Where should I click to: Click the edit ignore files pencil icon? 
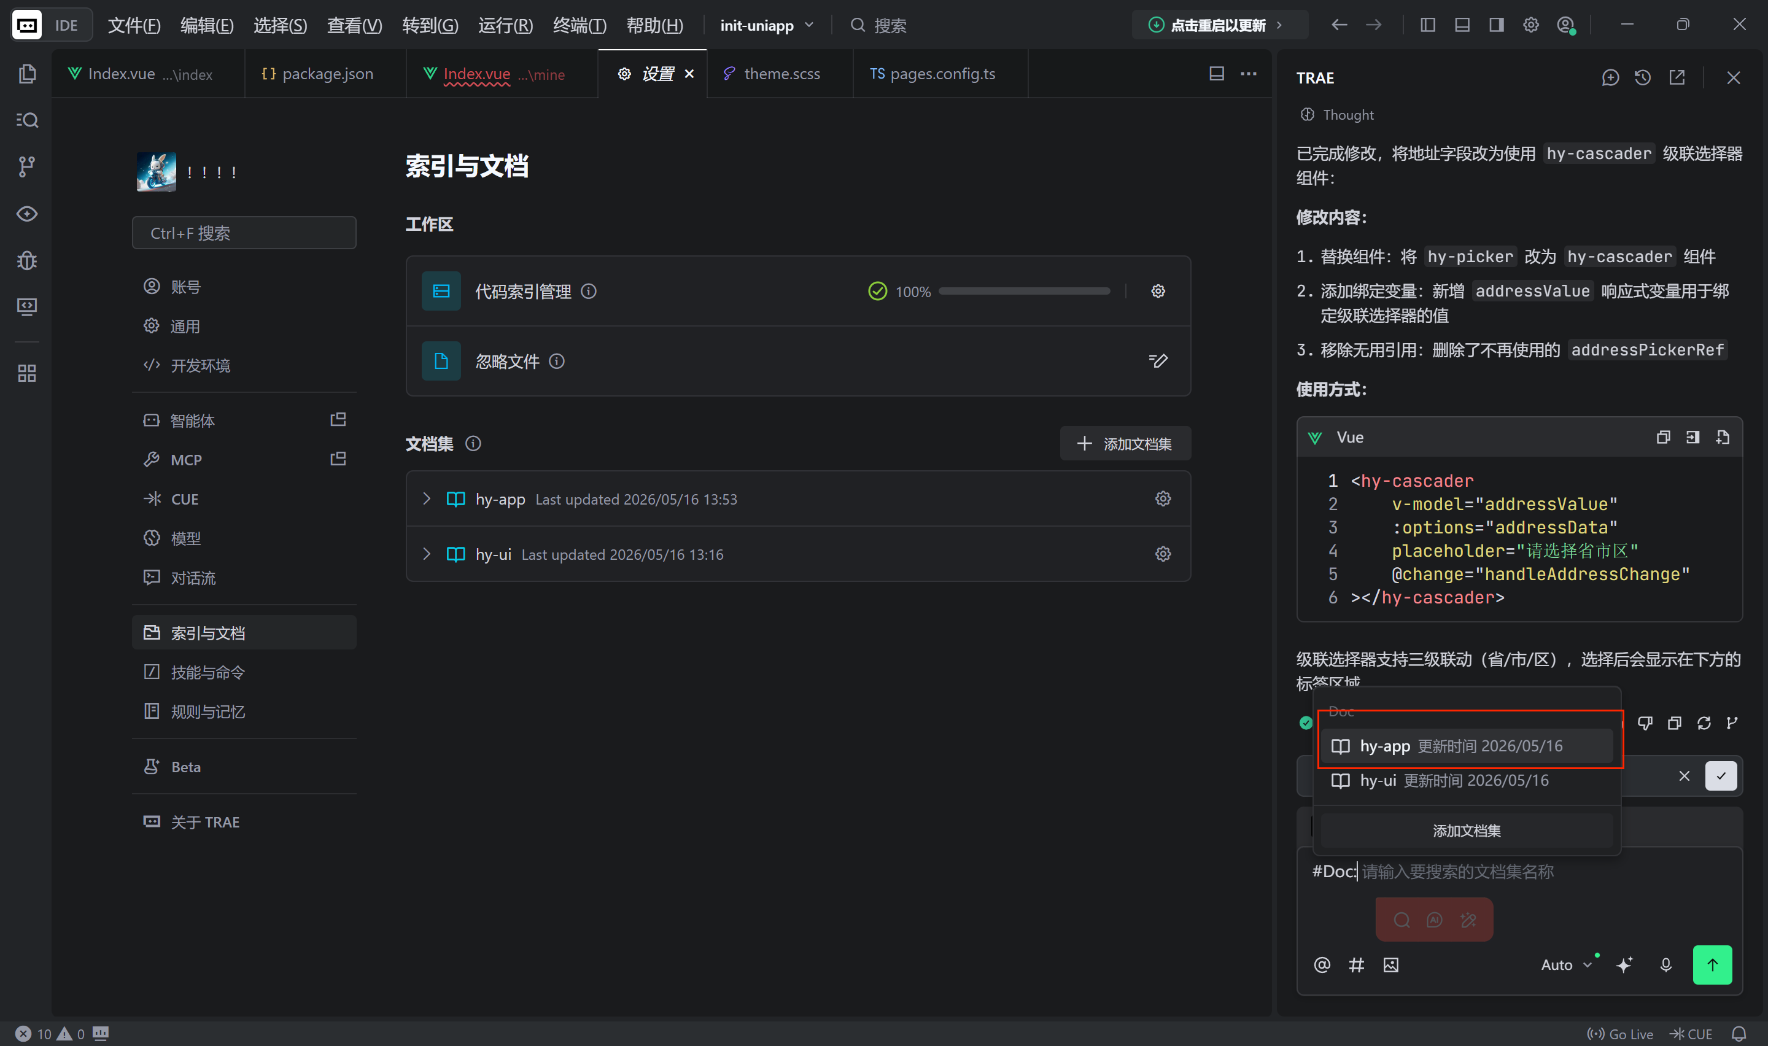tap(1158, 361)
